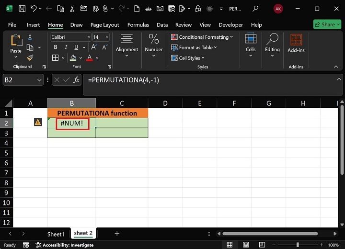Open the Formulas ribbon tab
345x249 pixels.
(138, 25)
